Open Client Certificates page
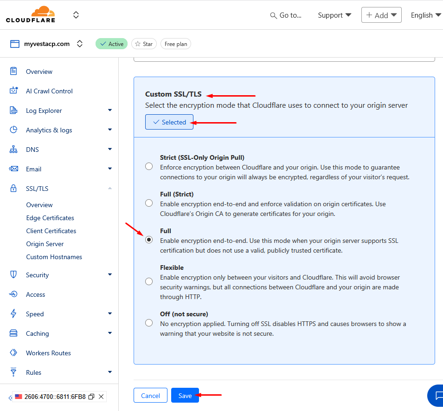443x411 pixels. coord(51,231)
